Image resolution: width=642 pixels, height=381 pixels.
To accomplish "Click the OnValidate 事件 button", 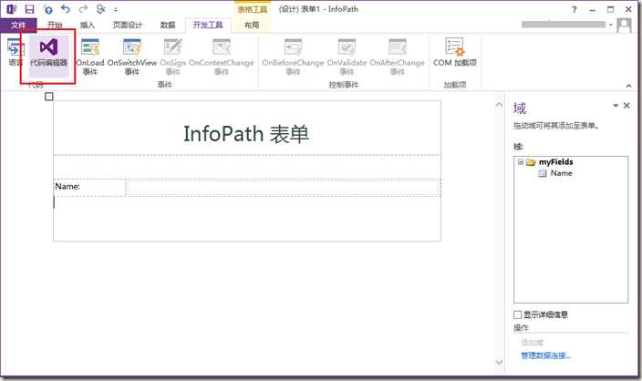I will pos(347,57).
